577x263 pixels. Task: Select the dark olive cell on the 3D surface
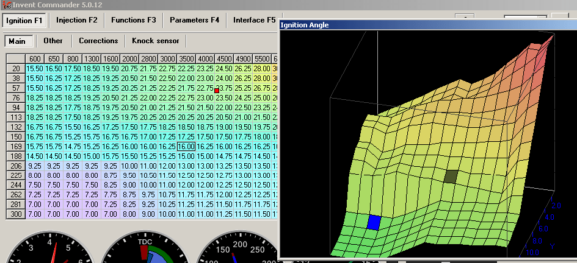(x=451, y=177)
